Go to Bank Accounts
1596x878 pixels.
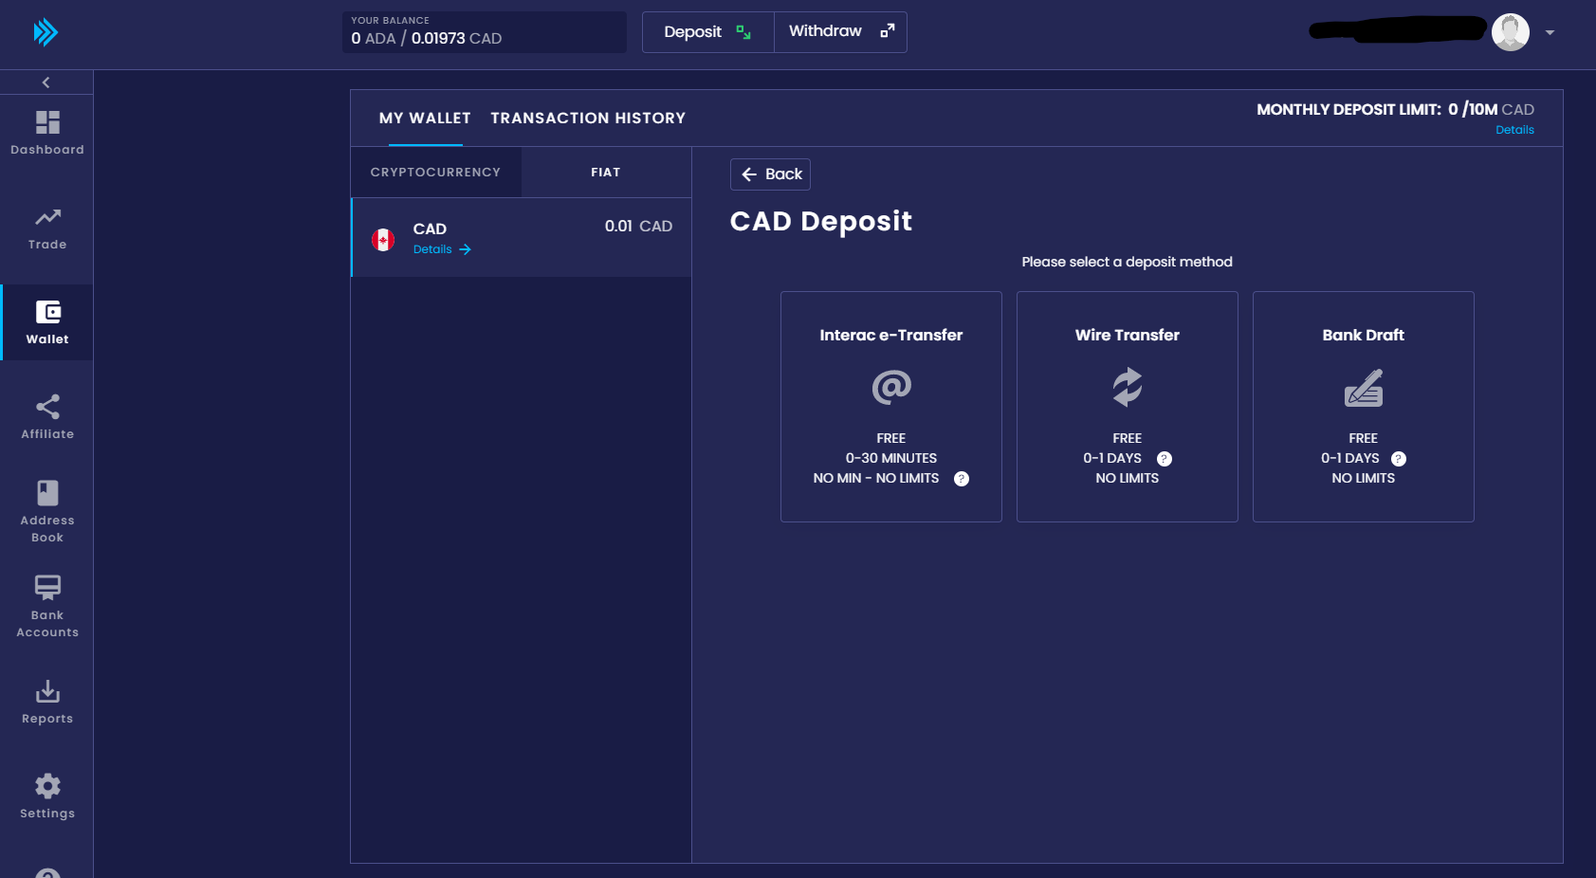coord(46,587)
